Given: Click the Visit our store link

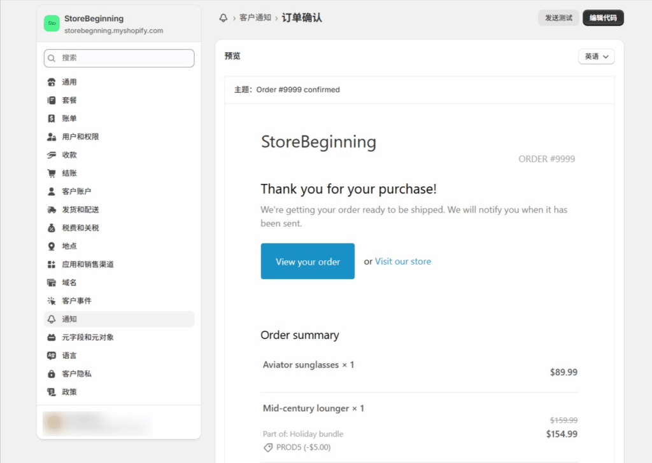Looking at the screenshot, I should coord(402,261).
